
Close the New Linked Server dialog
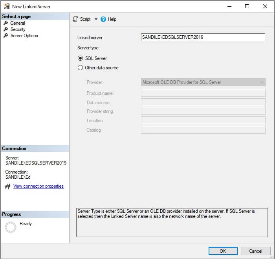point(265,7)
